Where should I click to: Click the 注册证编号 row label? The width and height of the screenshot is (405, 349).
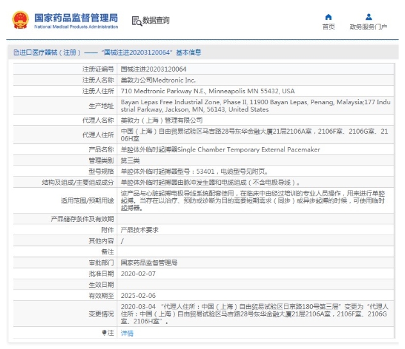[98, 69]
